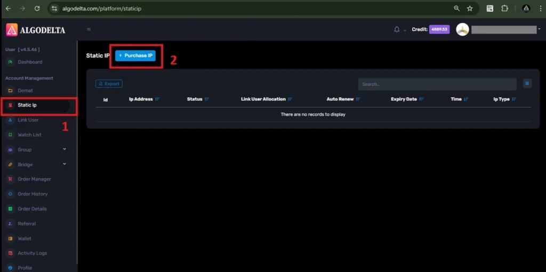The height and width of the screenshot is (272, 546).
Task: Sort by Ip Address column filter icon
Action: pyautogui.click(x=157, y=100)
